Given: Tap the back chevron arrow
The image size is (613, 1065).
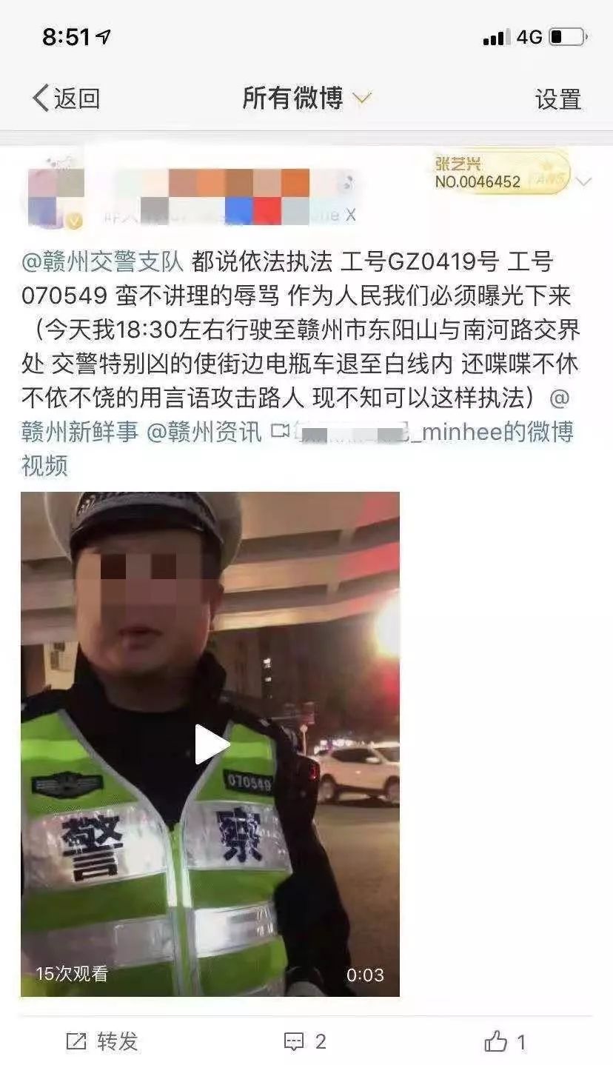Looking at the screenshot, I should tap(41, 98).
